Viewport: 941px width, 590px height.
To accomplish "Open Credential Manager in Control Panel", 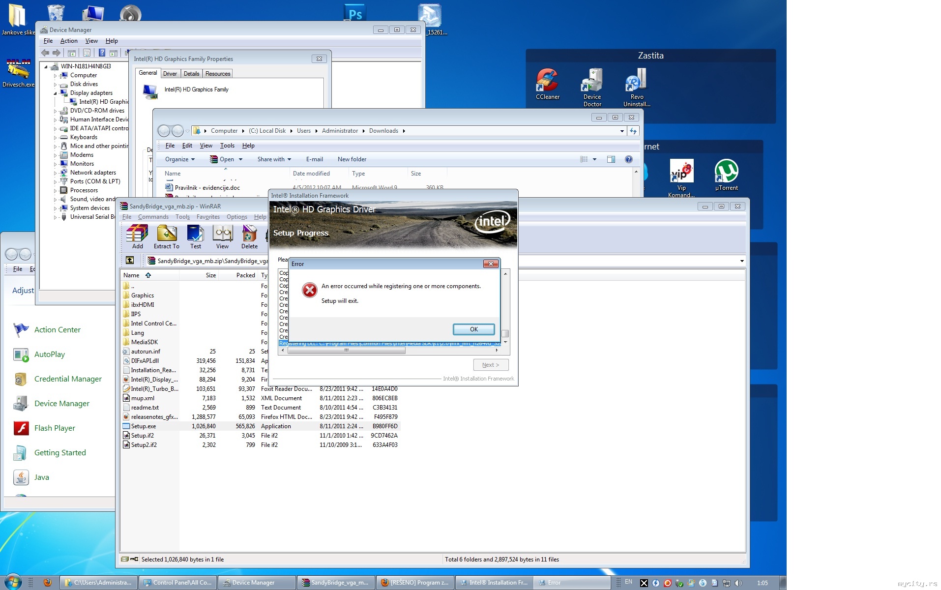I will pos(68,379).
